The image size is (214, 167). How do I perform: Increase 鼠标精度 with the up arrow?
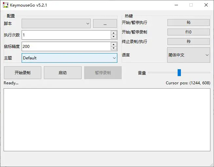[113, 45]
